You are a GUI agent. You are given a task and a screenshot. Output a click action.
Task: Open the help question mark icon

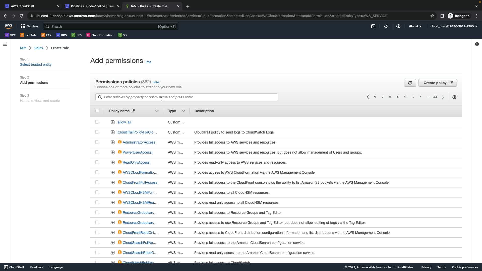tap(398, 26)
